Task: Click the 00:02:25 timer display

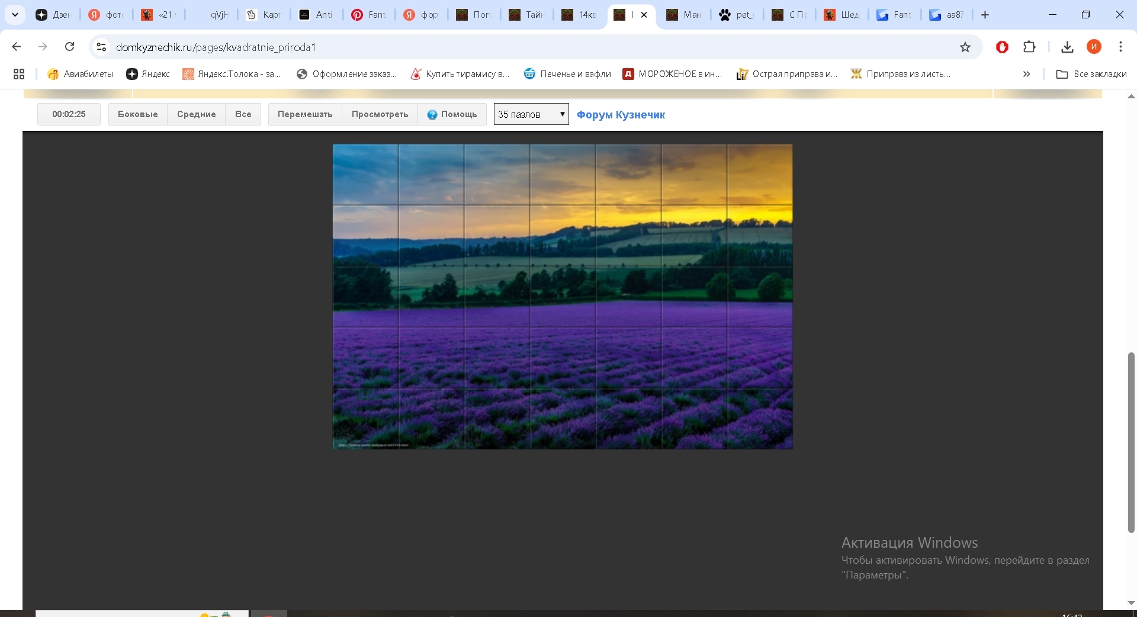Action: click(69, 114)
